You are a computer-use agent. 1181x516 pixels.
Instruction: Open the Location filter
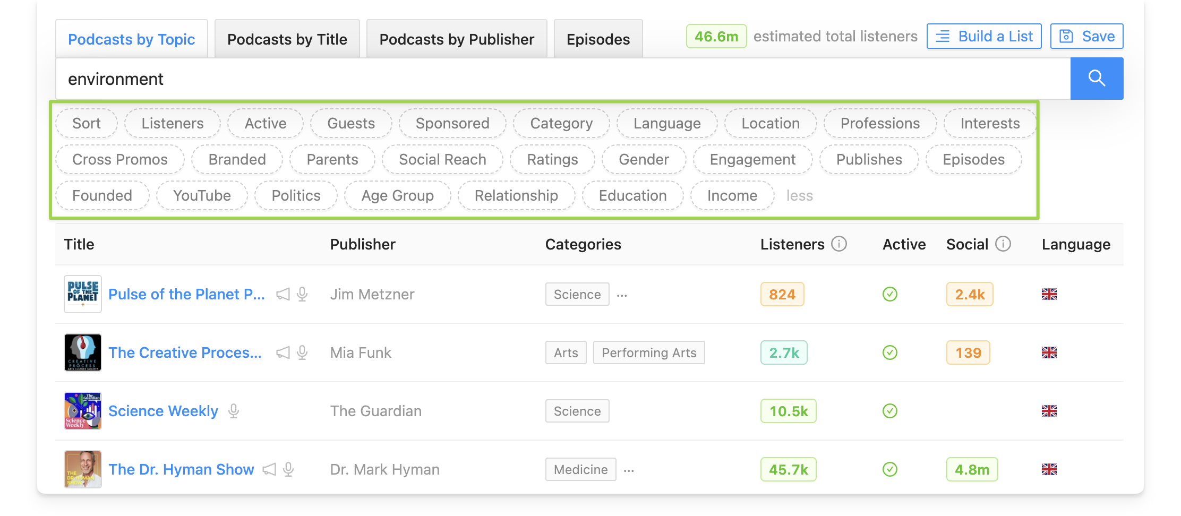click(771, 123)
